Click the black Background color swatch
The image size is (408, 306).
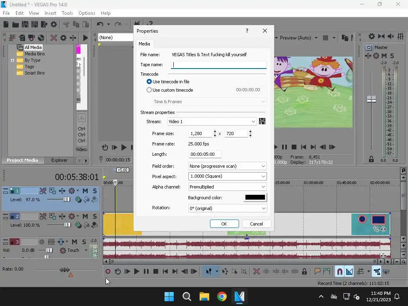point(255,198)
